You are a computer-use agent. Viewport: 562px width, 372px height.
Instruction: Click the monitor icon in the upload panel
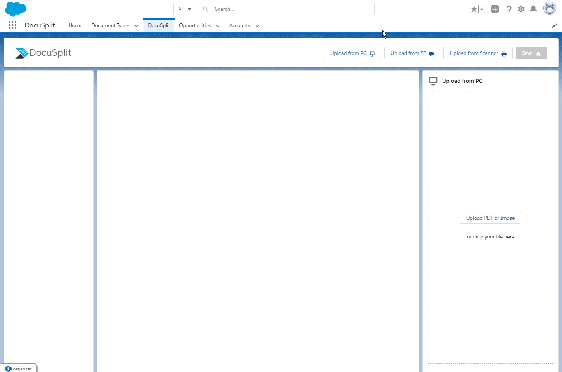(433, 81)
